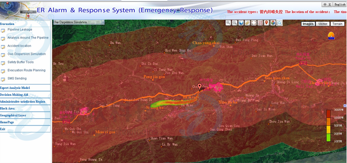
Task: Expand the Geographical Layer section
Action: (x=13, y=115)
